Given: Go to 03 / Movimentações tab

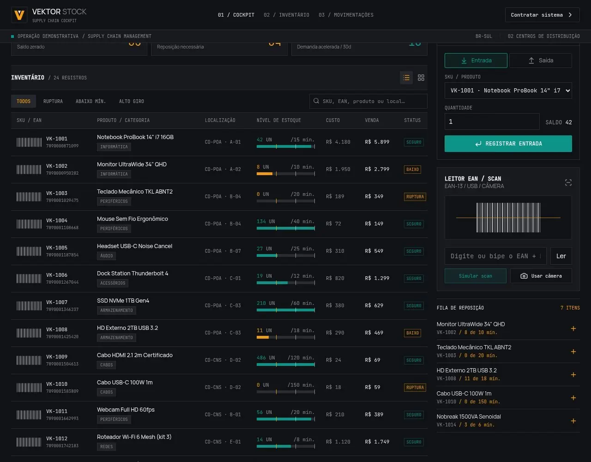Looking at the screenshot, I should click(x=346, y=15).
